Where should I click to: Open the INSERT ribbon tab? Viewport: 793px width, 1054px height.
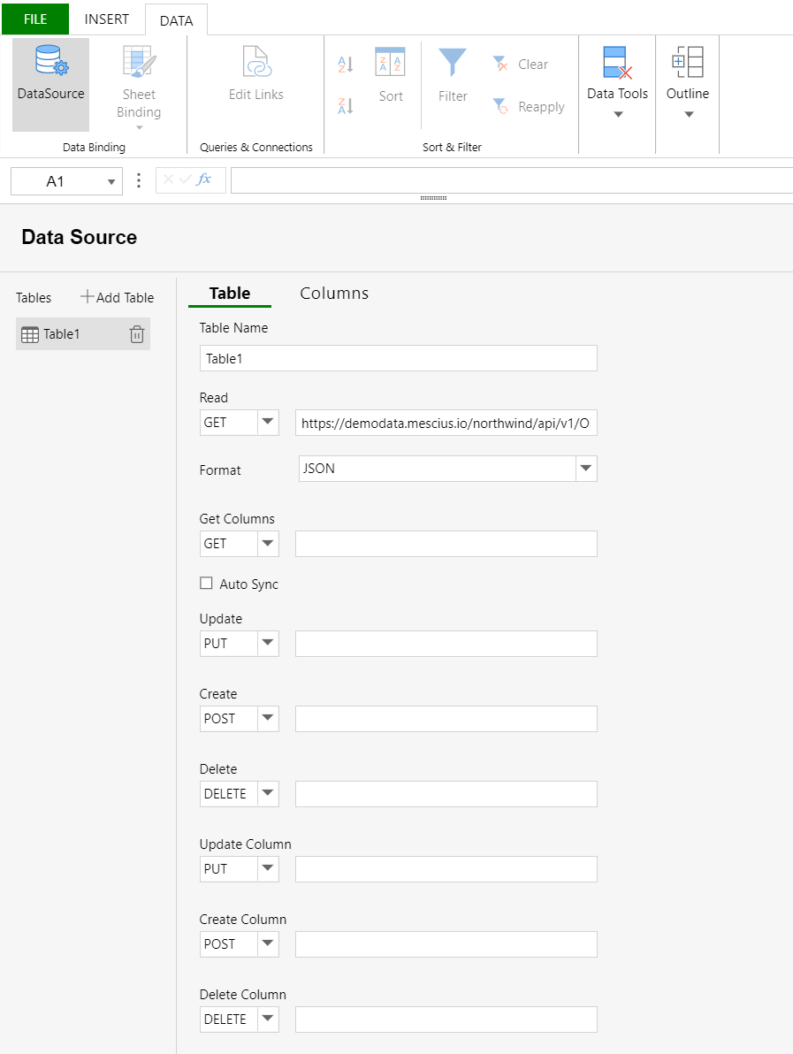tap(107, 19)
